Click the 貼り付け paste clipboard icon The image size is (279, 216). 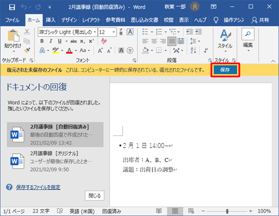pos(13,35)
